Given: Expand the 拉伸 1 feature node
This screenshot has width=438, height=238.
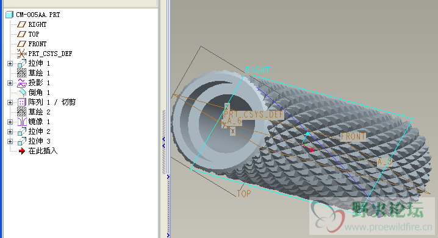Looking at the screenshot, I should (x=10, y=63).
